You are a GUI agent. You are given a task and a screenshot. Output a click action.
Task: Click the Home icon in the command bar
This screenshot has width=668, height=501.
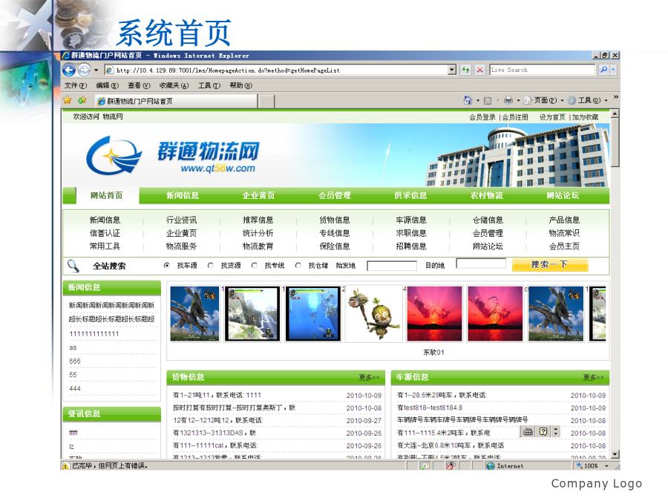468,100
